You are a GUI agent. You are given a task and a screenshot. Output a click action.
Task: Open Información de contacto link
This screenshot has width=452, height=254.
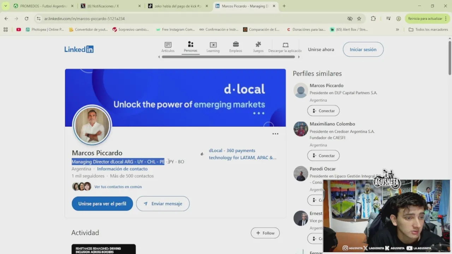pos(122,169)
